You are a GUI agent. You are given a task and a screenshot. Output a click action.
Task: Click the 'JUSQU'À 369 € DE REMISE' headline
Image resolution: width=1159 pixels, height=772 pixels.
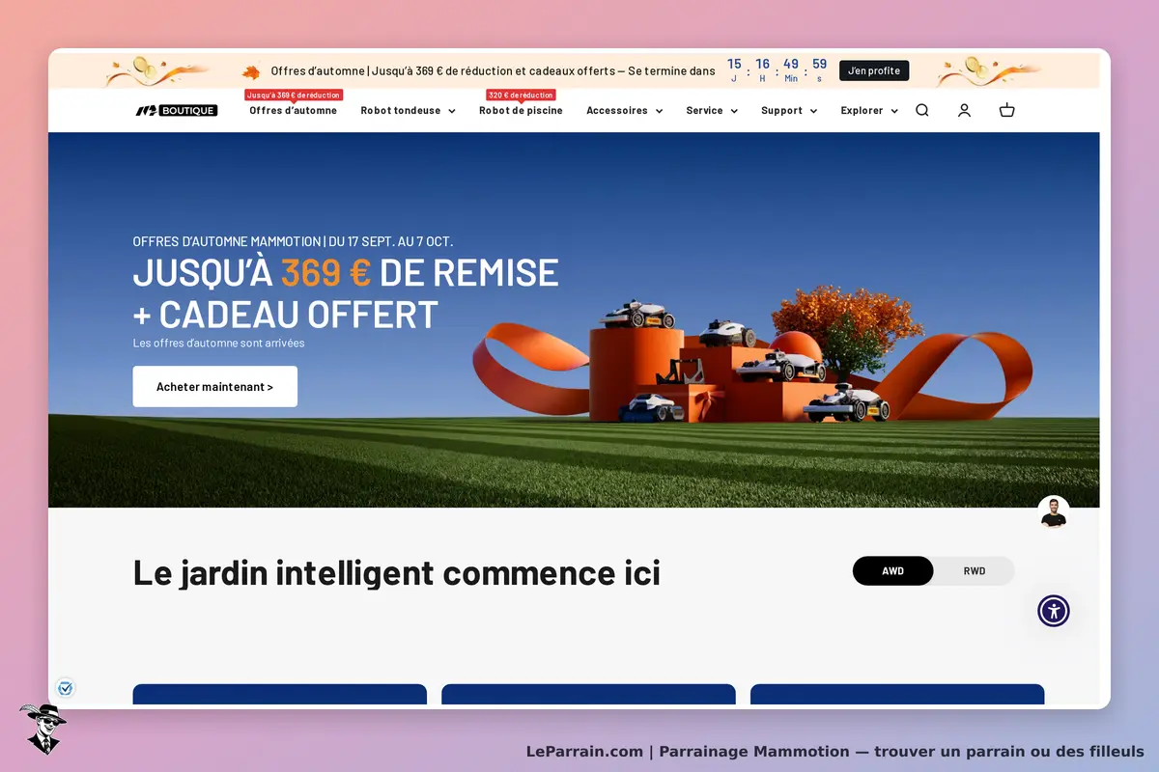pyautogui.click(x=346, y=273)
